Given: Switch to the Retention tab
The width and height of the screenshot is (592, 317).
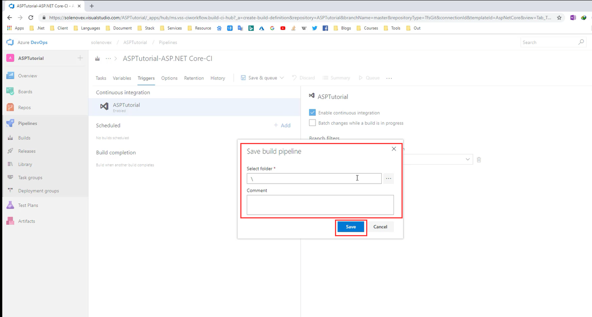Looking at the screenshot, I should point(194,78).
